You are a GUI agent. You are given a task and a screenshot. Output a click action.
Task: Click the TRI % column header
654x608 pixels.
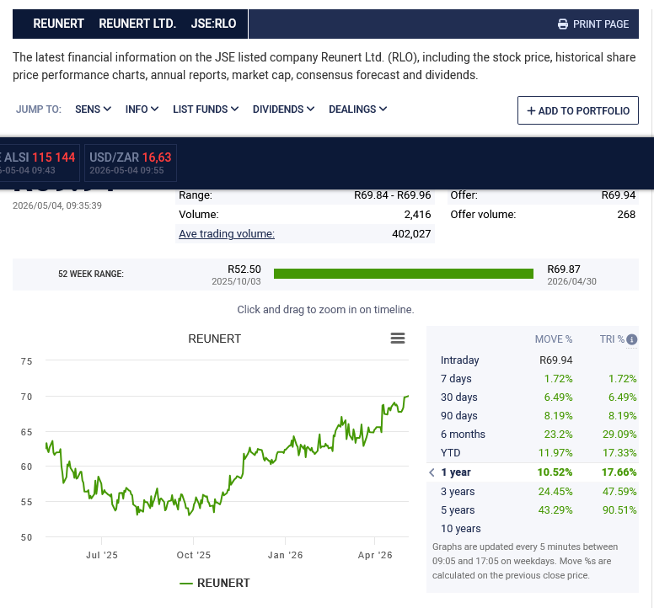click(x=612, y=339)
